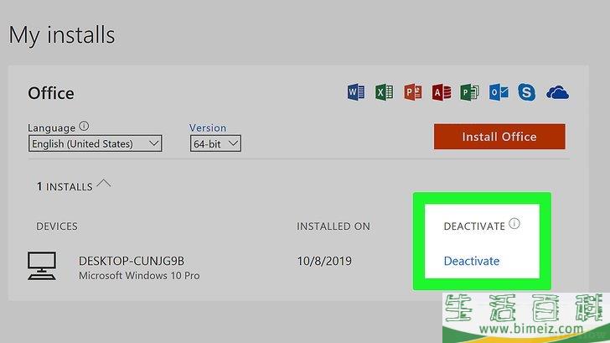Click the Version label

point(208,127)
